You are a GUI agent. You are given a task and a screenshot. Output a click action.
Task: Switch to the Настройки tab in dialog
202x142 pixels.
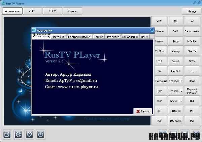click(x=59, y=37)
